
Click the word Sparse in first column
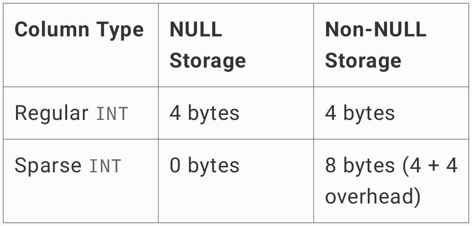(x=48, y=166)
